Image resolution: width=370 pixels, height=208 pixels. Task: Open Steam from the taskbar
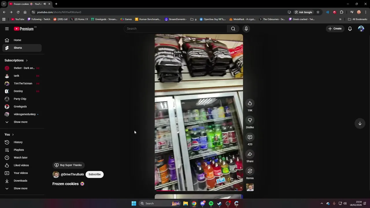pyautogui.click(x=219, y=203)
